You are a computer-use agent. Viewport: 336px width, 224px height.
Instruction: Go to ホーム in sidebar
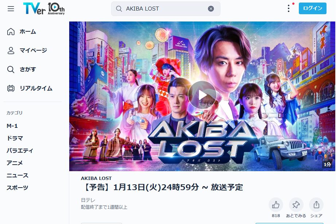click(22, 31)
